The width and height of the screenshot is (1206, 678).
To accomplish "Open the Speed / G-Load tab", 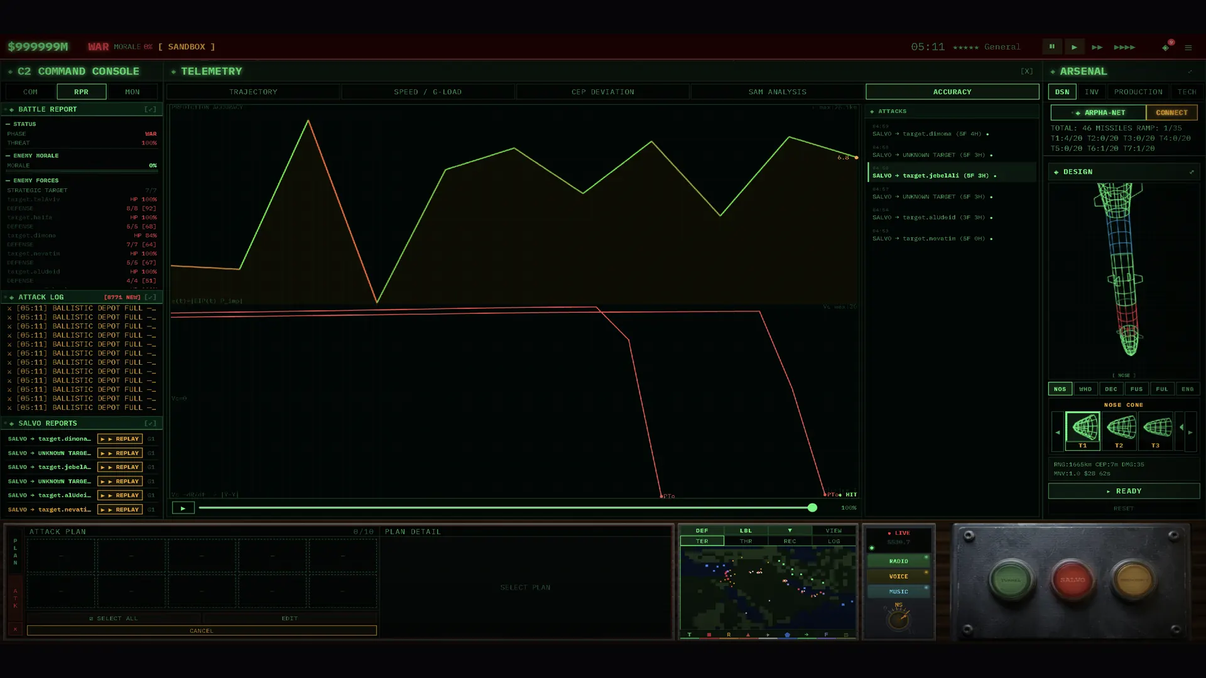I will (428, 92).
